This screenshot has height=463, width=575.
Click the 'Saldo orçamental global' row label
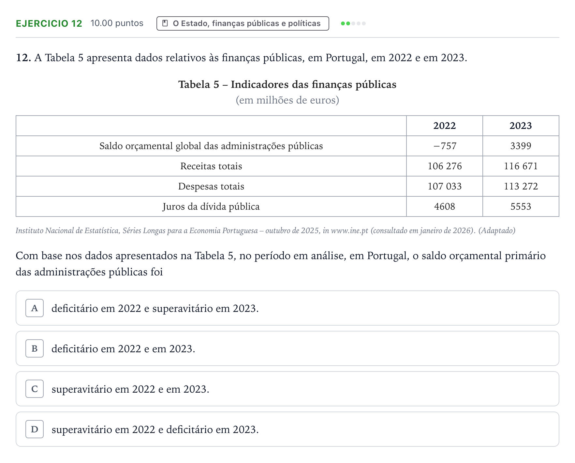tap(211, 146)
